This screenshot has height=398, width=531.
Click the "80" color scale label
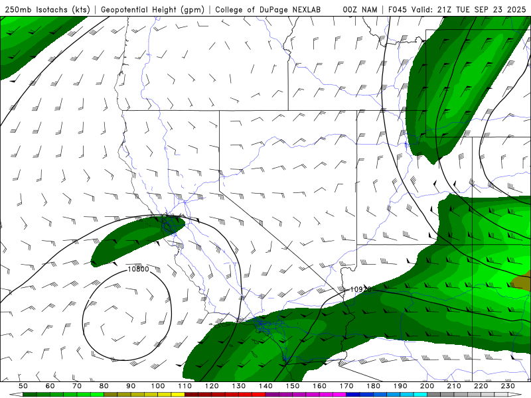pyautogui.click(x=104, y=386)
